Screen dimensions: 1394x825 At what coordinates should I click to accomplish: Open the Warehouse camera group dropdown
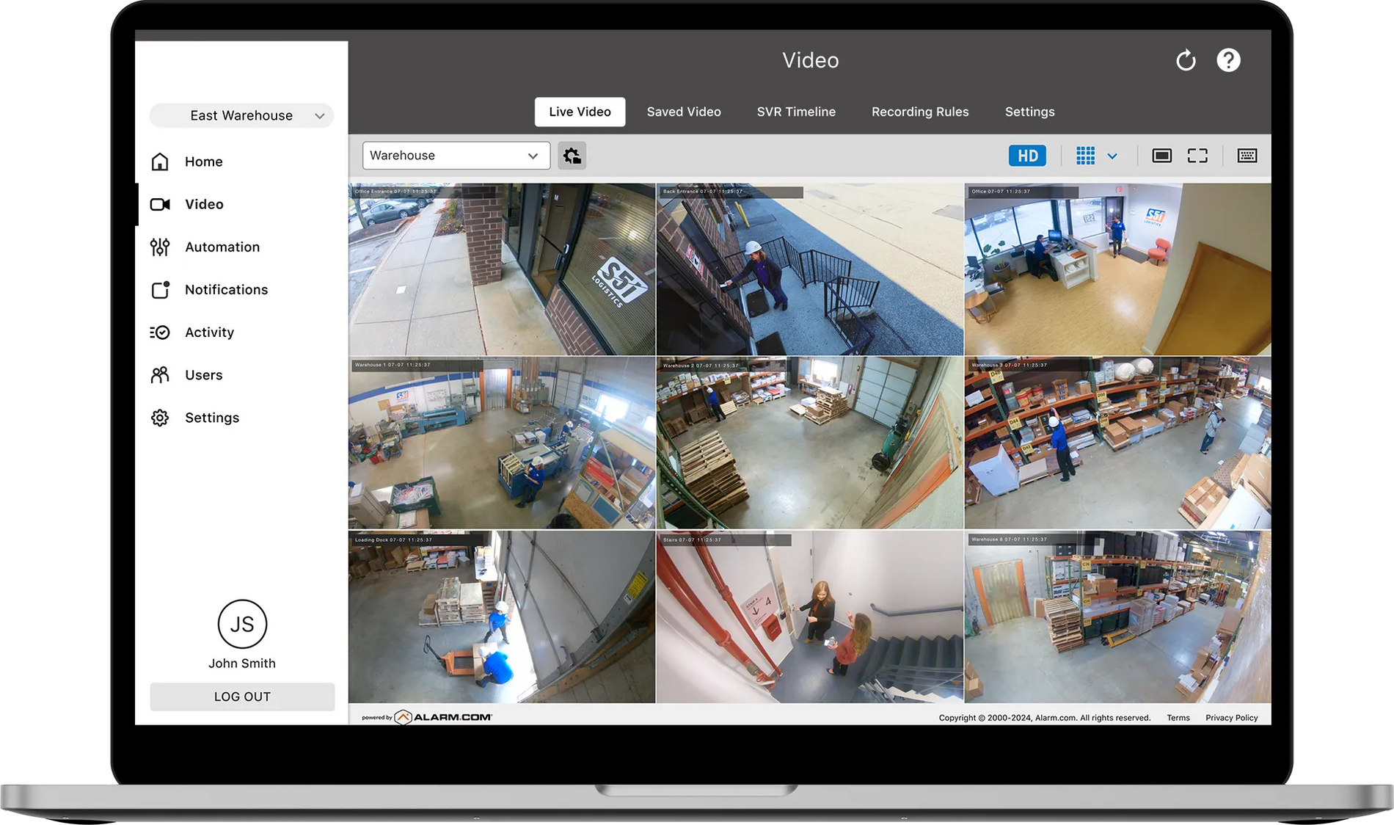[x=456, y=156]
